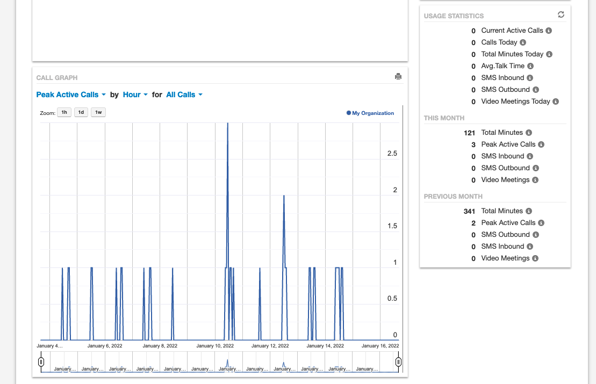Click the 1.5 y-axis value
The width and height of the screenshot is (596, 384).
tap(392, 226)
